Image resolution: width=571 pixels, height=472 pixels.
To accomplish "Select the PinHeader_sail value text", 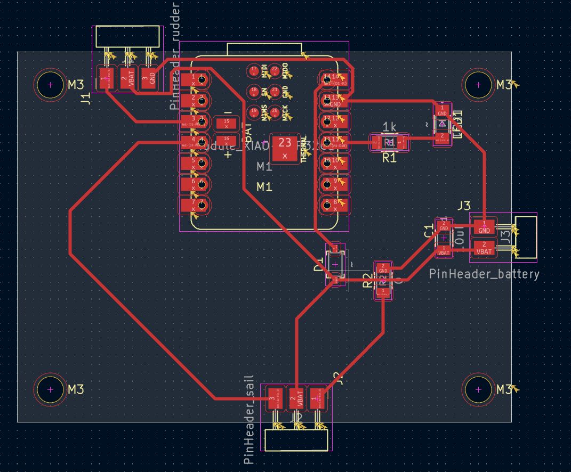I will coord(249,420).
